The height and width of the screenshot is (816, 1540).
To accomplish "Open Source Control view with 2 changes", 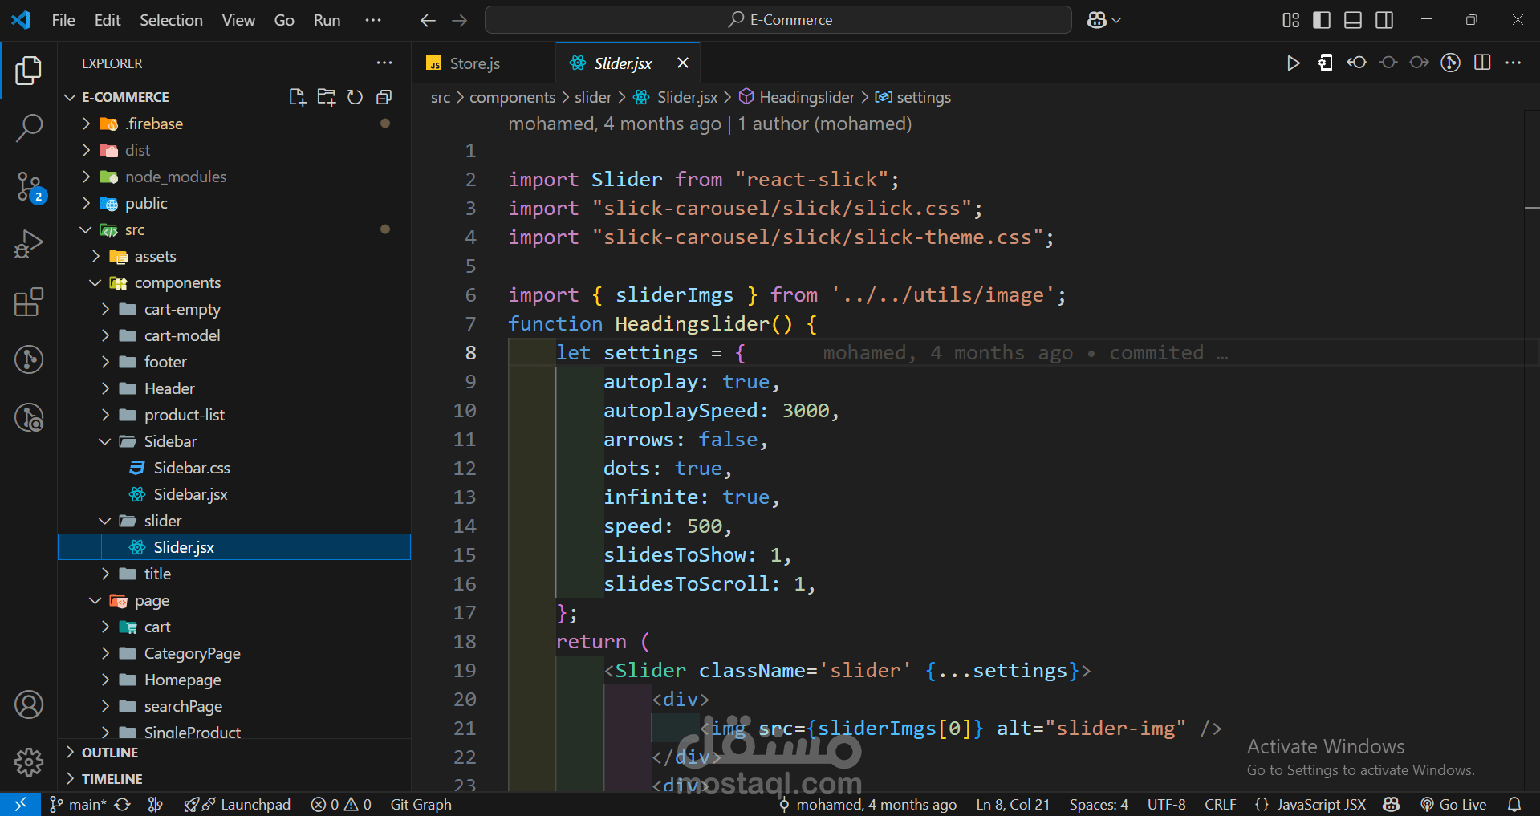I will 29,187.
